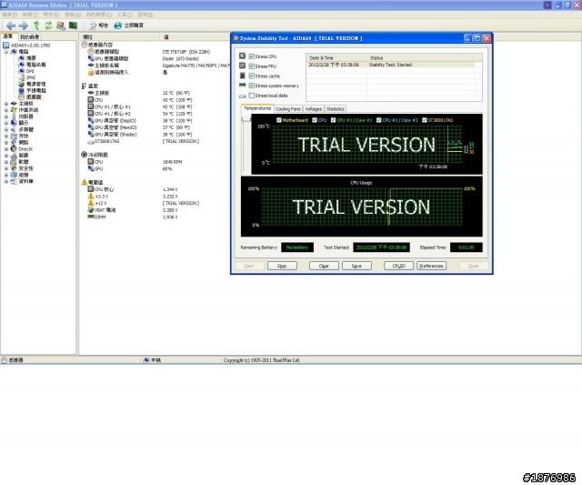Toggle the Motherboard graph checkbox
582x485 pixels.
pyautogui.click(x=279, y=120)
